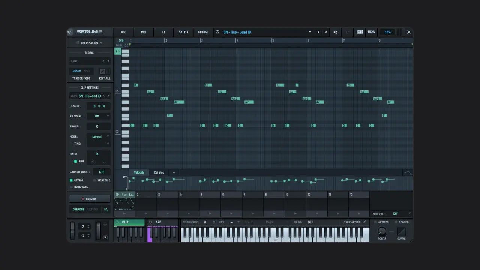This screenshot has height=270, width=480.
Task: Save preset using the floppy disk icon
Action: coord(217,32)
